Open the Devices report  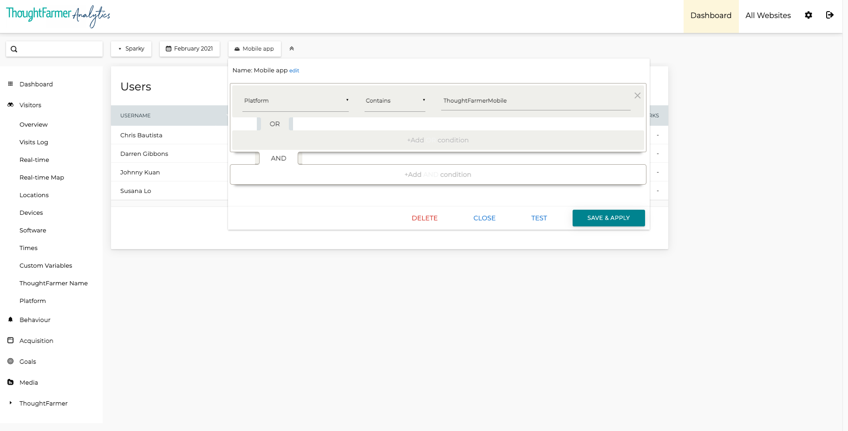pos(31,213)
